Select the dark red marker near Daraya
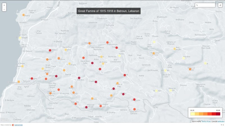The image size is (225, 127). (x=79, y=78)
